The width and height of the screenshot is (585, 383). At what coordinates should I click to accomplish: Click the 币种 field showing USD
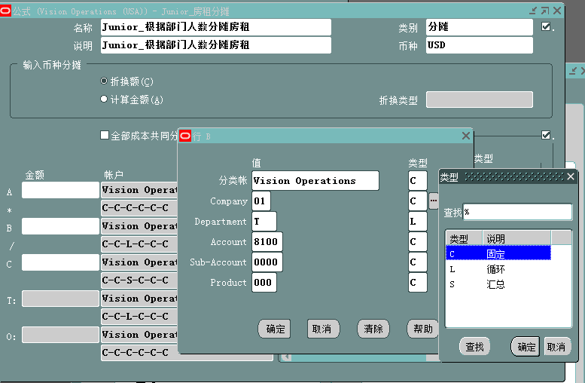(x=480, y=44)
